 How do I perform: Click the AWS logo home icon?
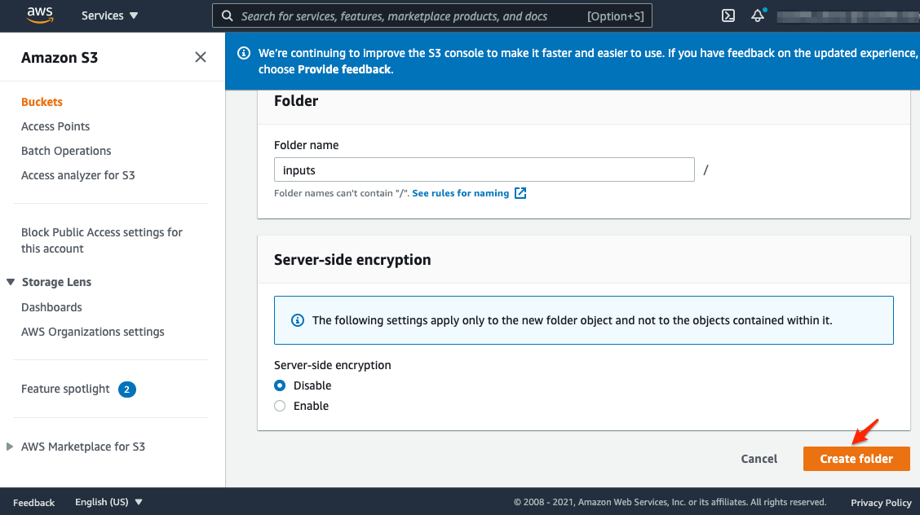coord(40,15)
